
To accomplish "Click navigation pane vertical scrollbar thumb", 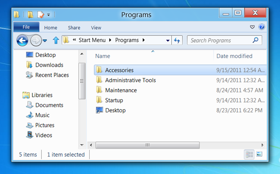I will tap(82, 81).
